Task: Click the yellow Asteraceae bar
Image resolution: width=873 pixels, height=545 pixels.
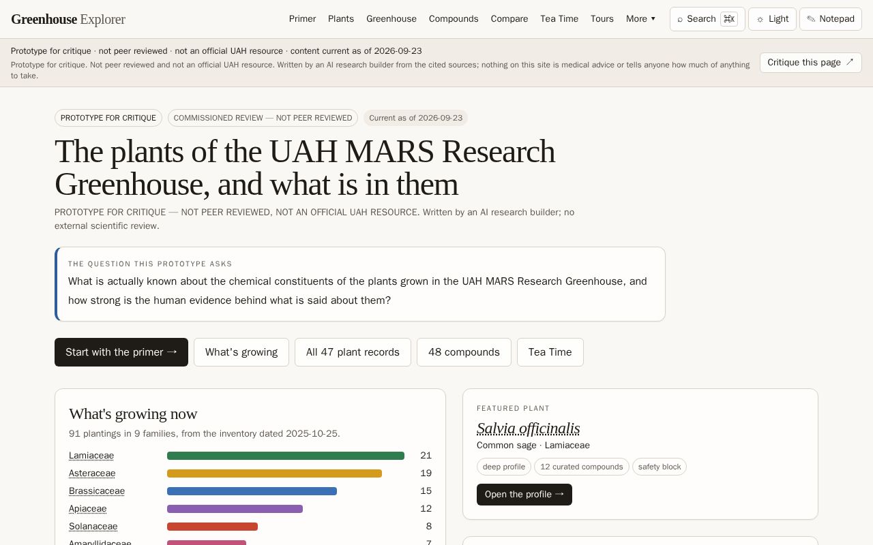Action: click(274, 473)
